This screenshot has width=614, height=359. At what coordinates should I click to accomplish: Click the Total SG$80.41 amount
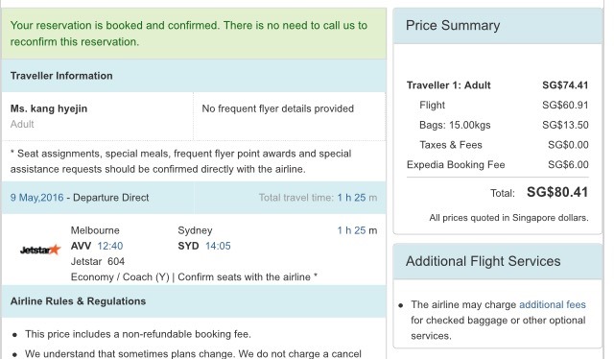557,192
